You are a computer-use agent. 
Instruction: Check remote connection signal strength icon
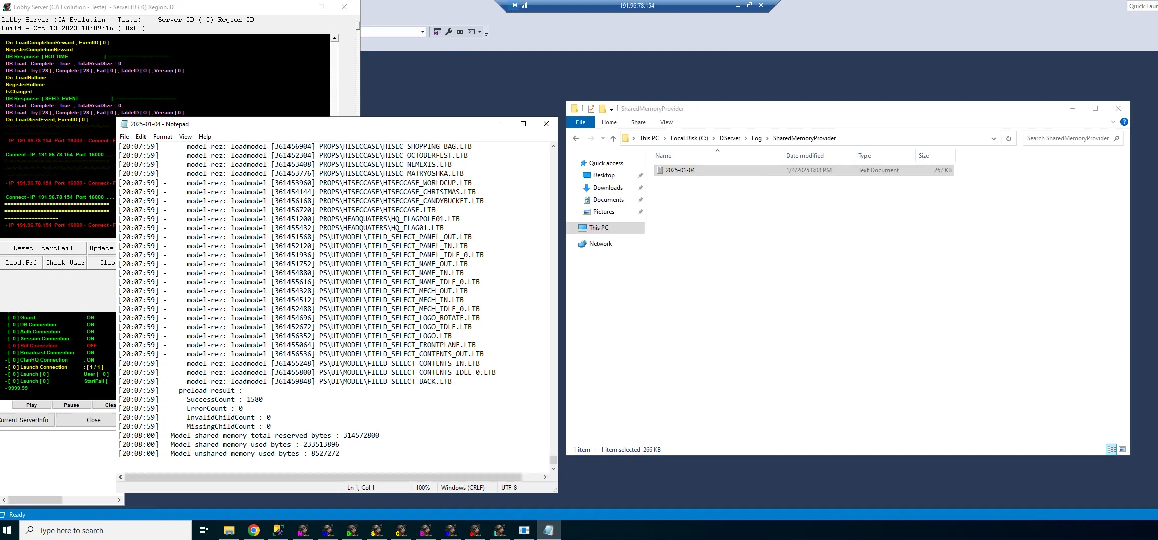point(524,5)
